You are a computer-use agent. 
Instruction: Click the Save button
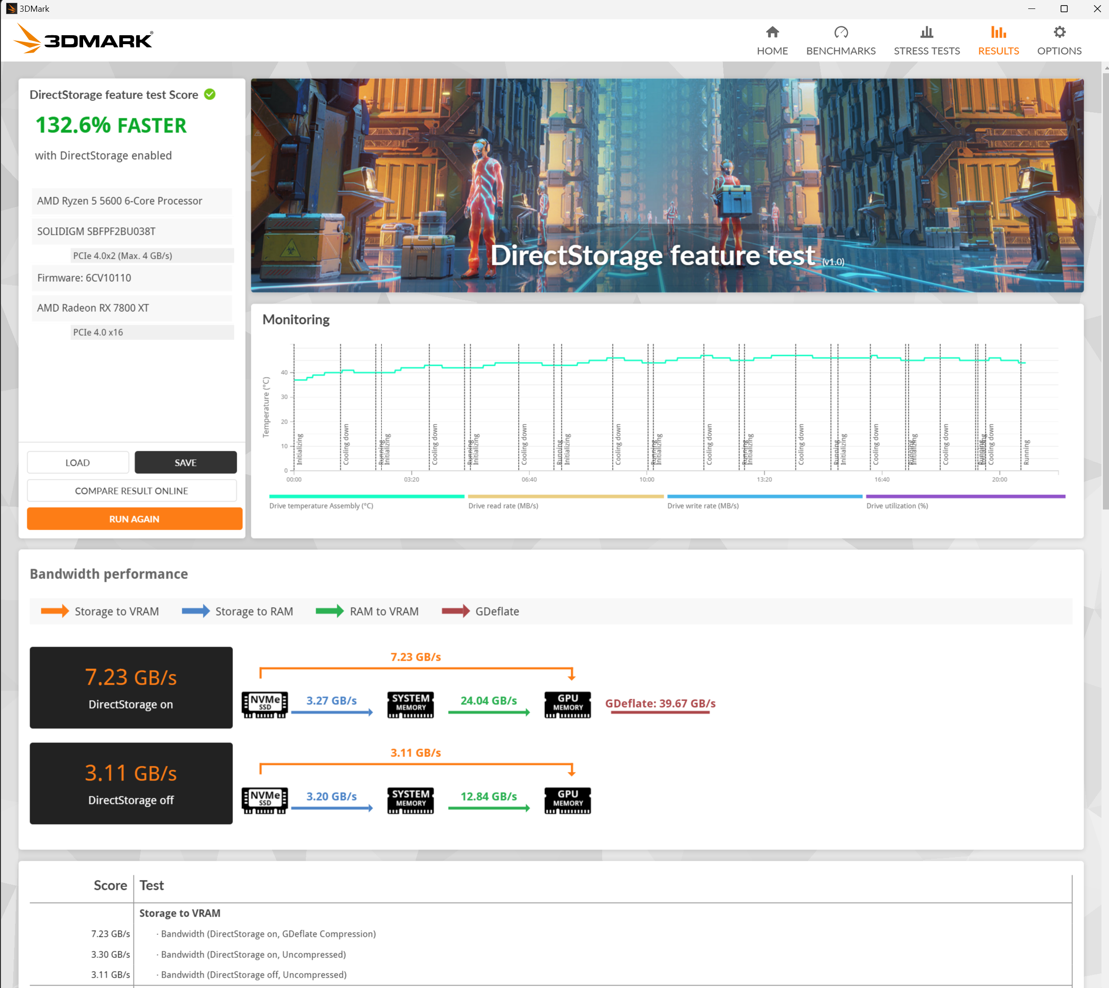[x=185, y=463]
